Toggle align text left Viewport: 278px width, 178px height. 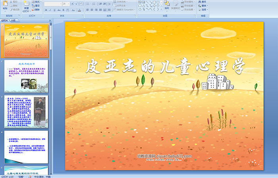coord(87,10)
